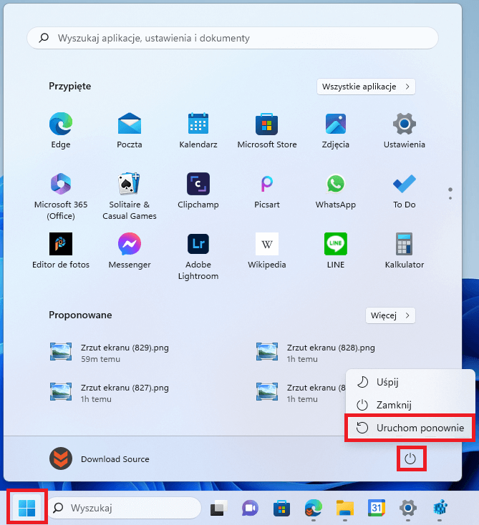Open Wszystkie aplikacje list
The width and height of the screenshot is (479, 525).
click(366, 87)
